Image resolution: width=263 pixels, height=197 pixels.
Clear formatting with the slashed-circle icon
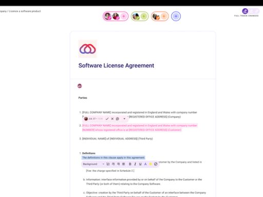click(156, 164)
